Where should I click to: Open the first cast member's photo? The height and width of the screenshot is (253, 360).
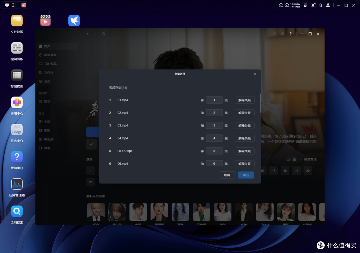(96, 212)
